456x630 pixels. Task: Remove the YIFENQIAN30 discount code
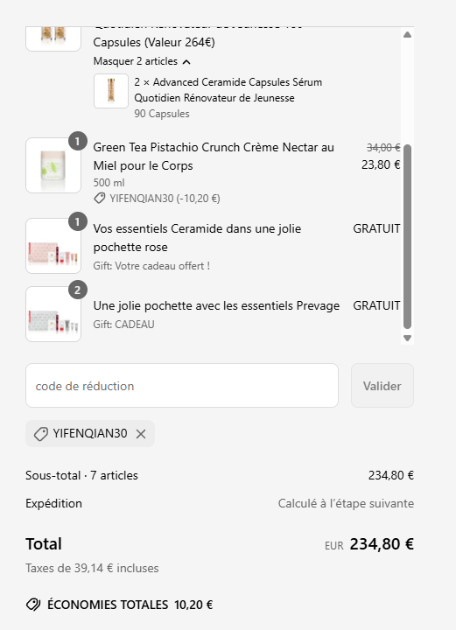coord(141,434)
